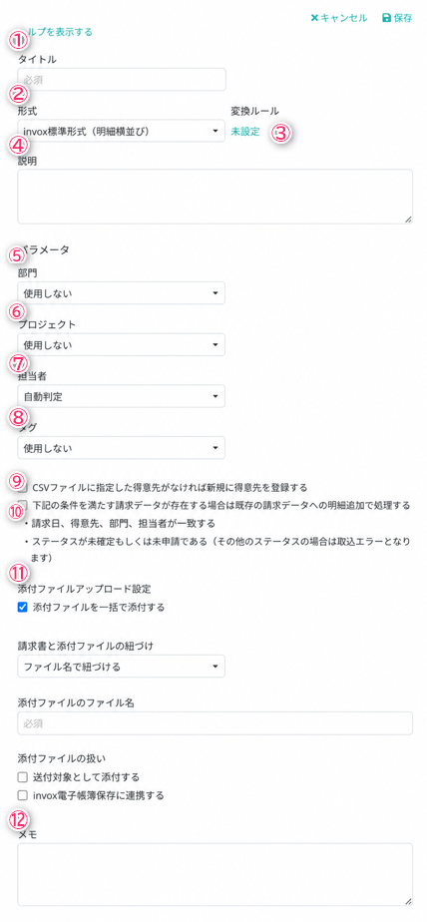Open the ファイル名で紐づける dropdown
Image resolution: width=427 pixels, height=922 pixels.
coord(121,667)
